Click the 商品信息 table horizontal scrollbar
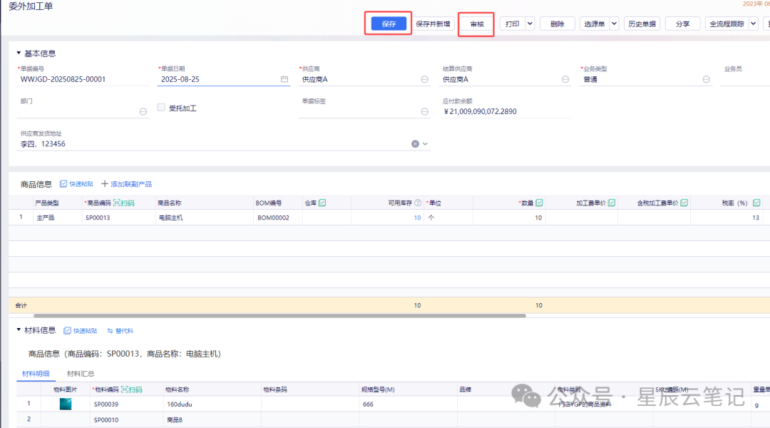Image resolution: width=770 pixels, height=428 pixels. click(280, 315)
